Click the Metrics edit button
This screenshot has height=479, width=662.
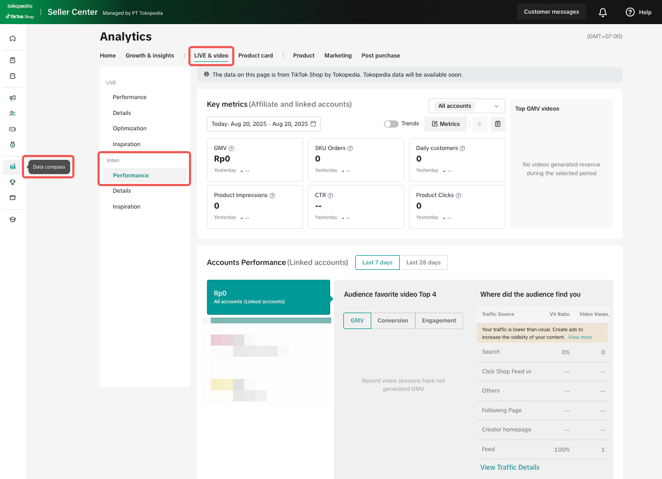point(446,124)
